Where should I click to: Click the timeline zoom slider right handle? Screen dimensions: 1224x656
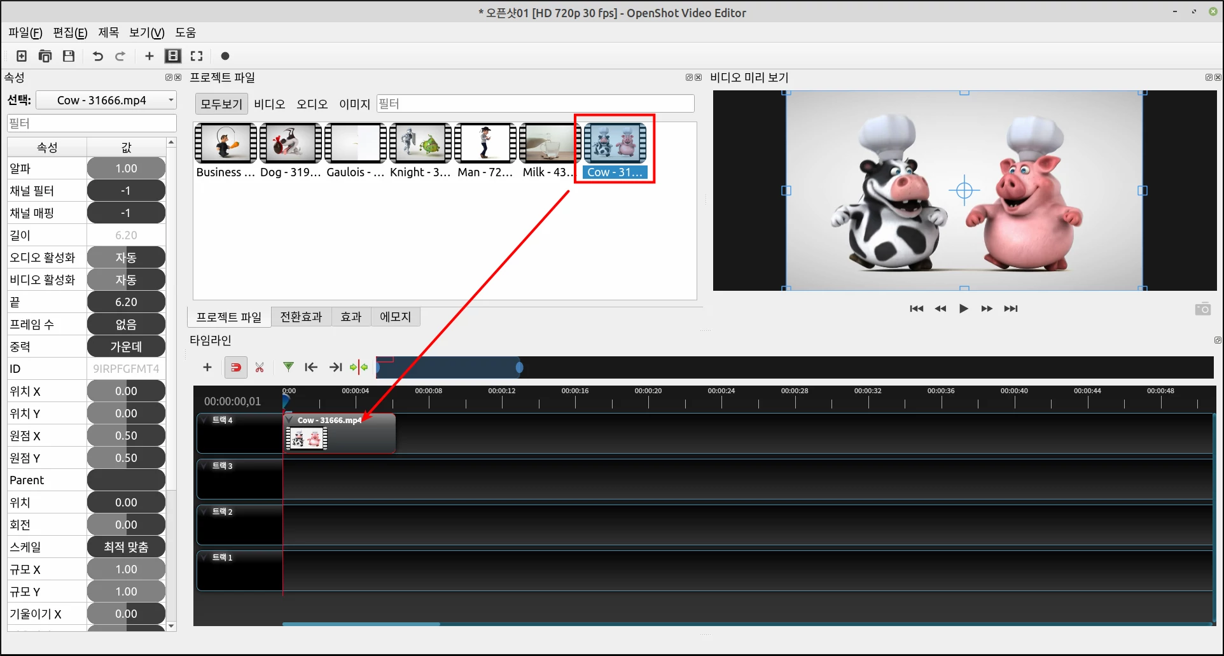click(520, 367)
